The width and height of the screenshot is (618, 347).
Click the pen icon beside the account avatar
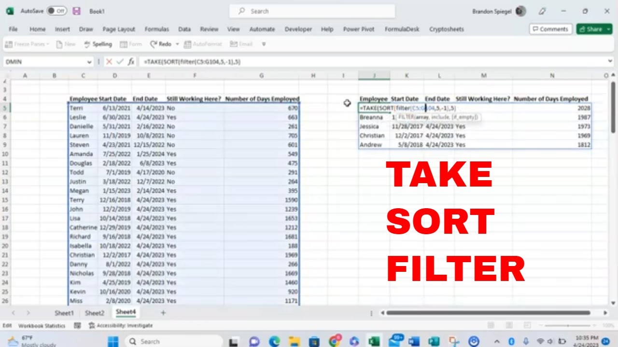click(x=542, y=11)
